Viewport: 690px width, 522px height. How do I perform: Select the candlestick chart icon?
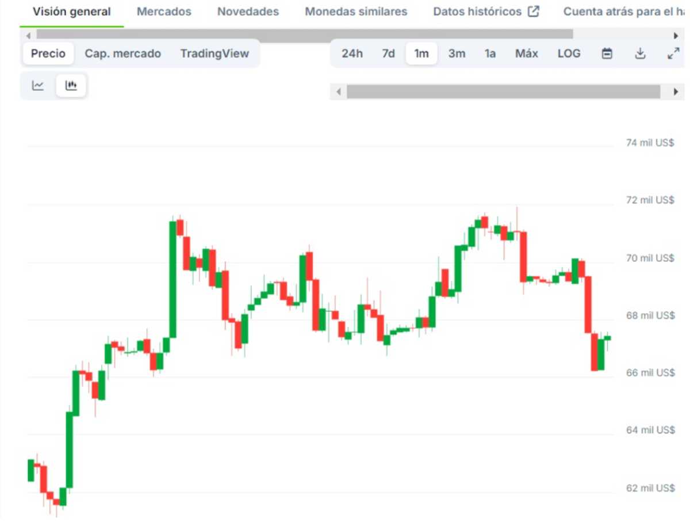tap(71, 85)
